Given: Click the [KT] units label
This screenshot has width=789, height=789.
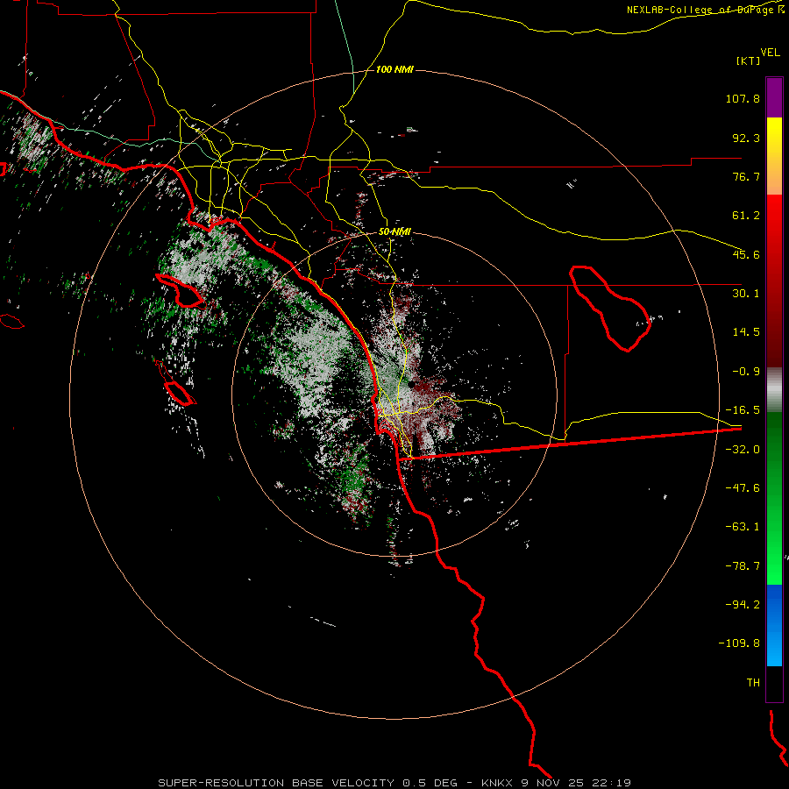Looking at the screenshot, I should click(749, 60).
